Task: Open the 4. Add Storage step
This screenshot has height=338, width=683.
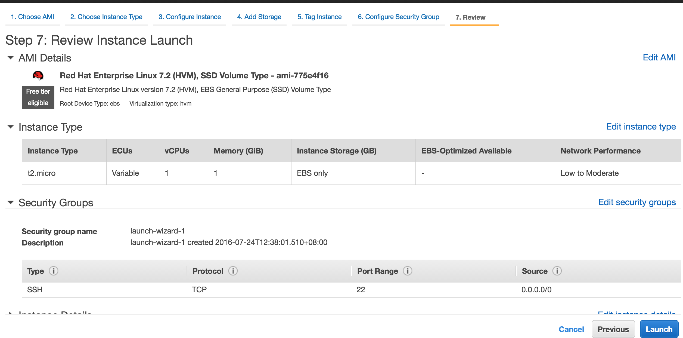Action: coord(259,17)
